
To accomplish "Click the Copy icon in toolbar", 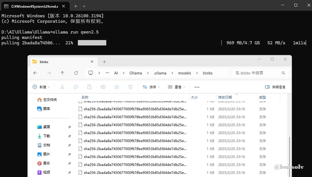I will tap(76, 87).
